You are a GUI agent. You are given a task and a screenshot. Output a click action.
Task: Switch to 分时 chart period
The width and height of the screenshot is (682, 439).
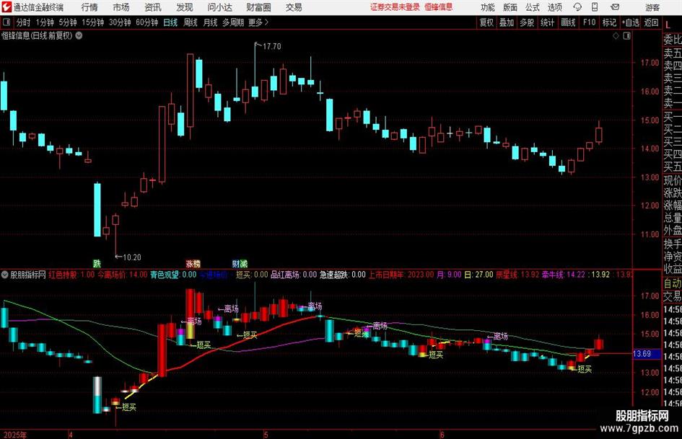pyautogui.click(x=24, y=22)
